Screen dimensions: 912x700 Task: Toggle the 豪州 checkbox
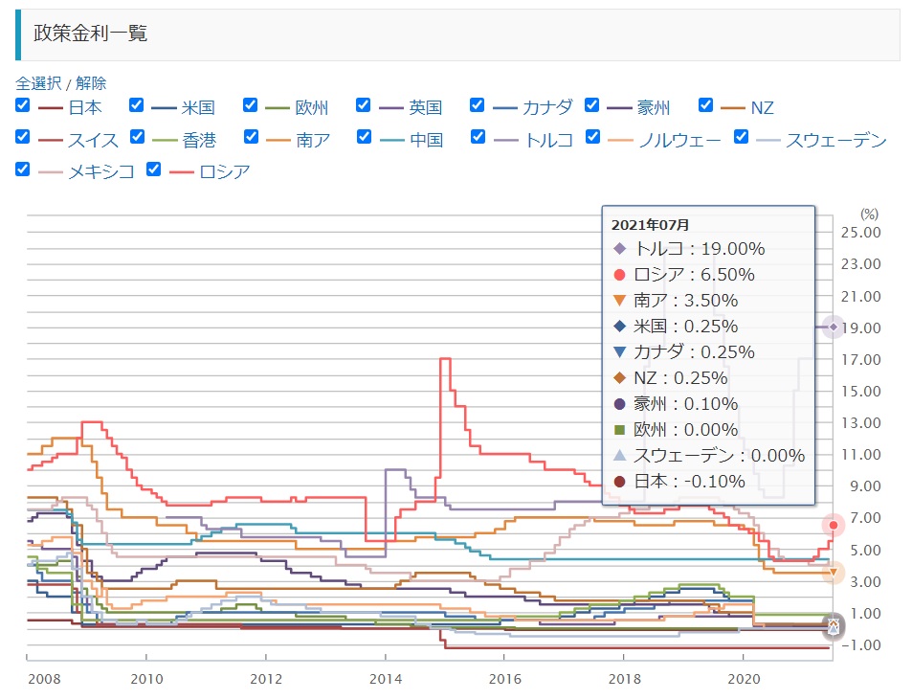[591, 105]
